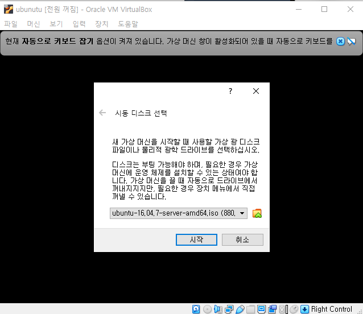Open the 파일 menu

click(x=11, y=23)
